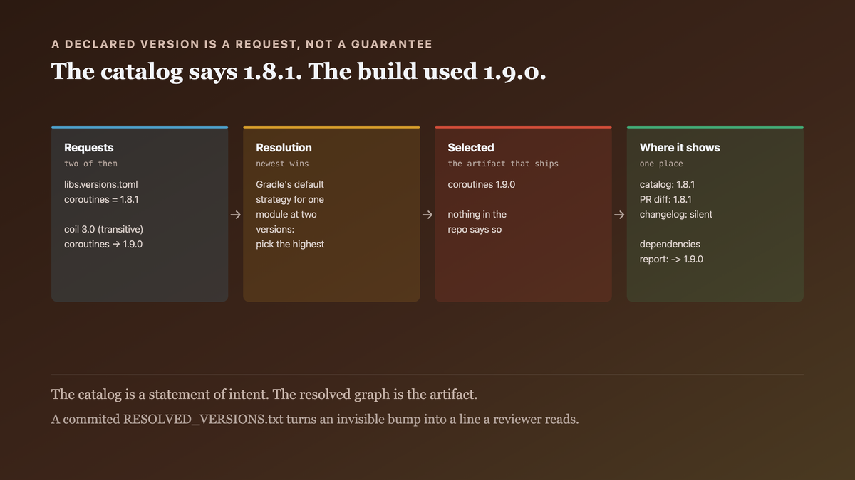Click 'report: -> 1.9.0' line
This screenshot has height=480, width=855.
point(671,259)
